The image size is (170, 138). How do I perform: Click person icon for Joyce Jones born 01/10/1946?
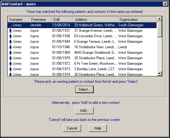click(x=10, y=47)
